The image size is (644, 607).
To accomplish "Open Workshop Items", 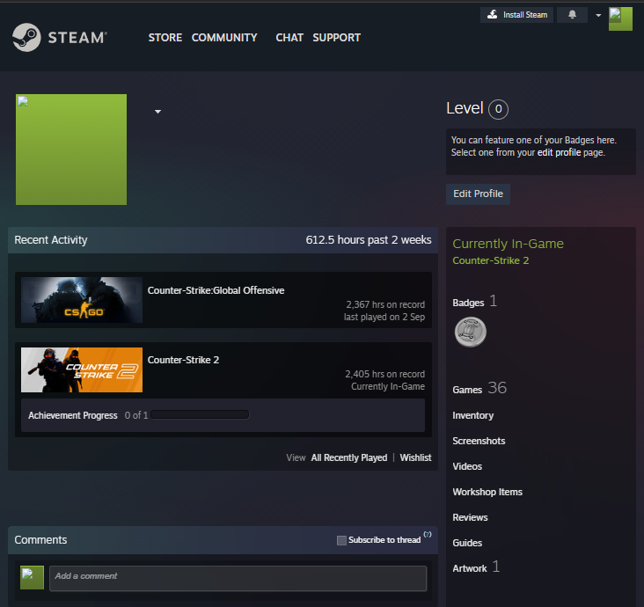I will click(487, 492).
